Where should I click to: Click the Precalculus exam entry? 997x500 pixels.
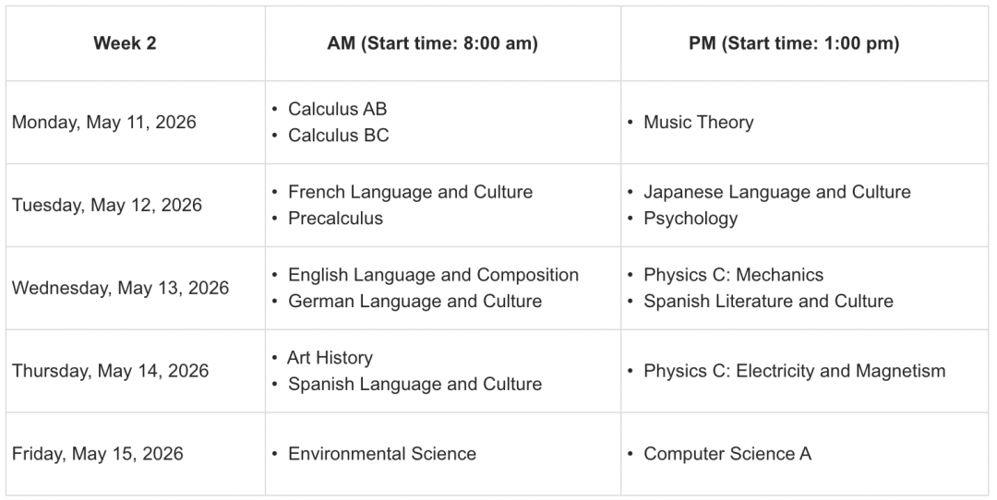(x=335, y=218)
